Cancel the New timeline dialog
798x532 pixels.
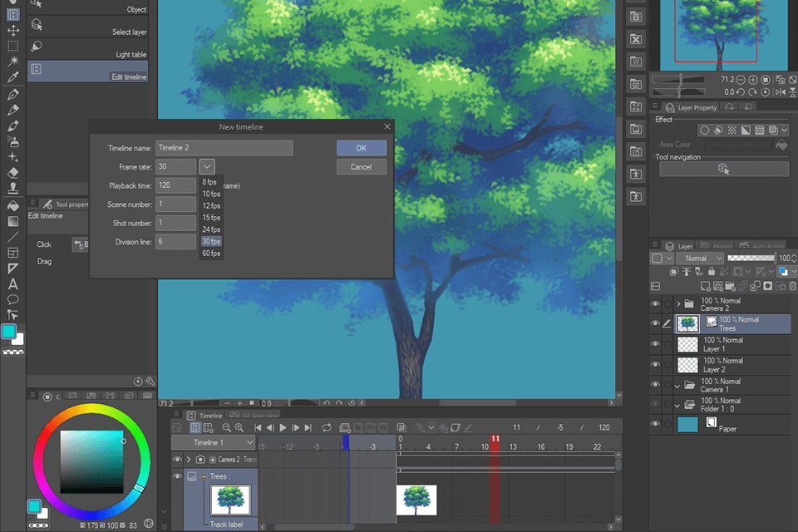pyautogui.click(x=361, y=166)
